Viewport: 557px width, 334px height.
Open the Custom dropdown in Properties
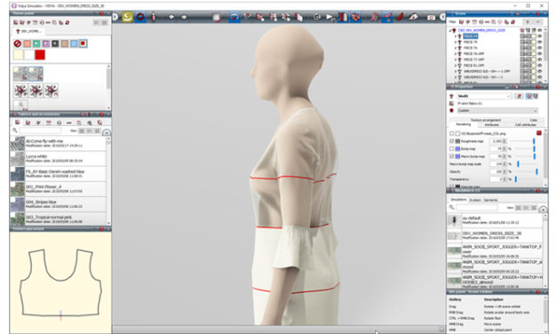coord(497,110)
